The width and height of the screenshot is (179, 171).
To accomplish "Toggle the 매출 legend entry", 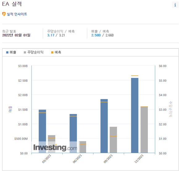I will pyautogui.click(x=11, y=52).
